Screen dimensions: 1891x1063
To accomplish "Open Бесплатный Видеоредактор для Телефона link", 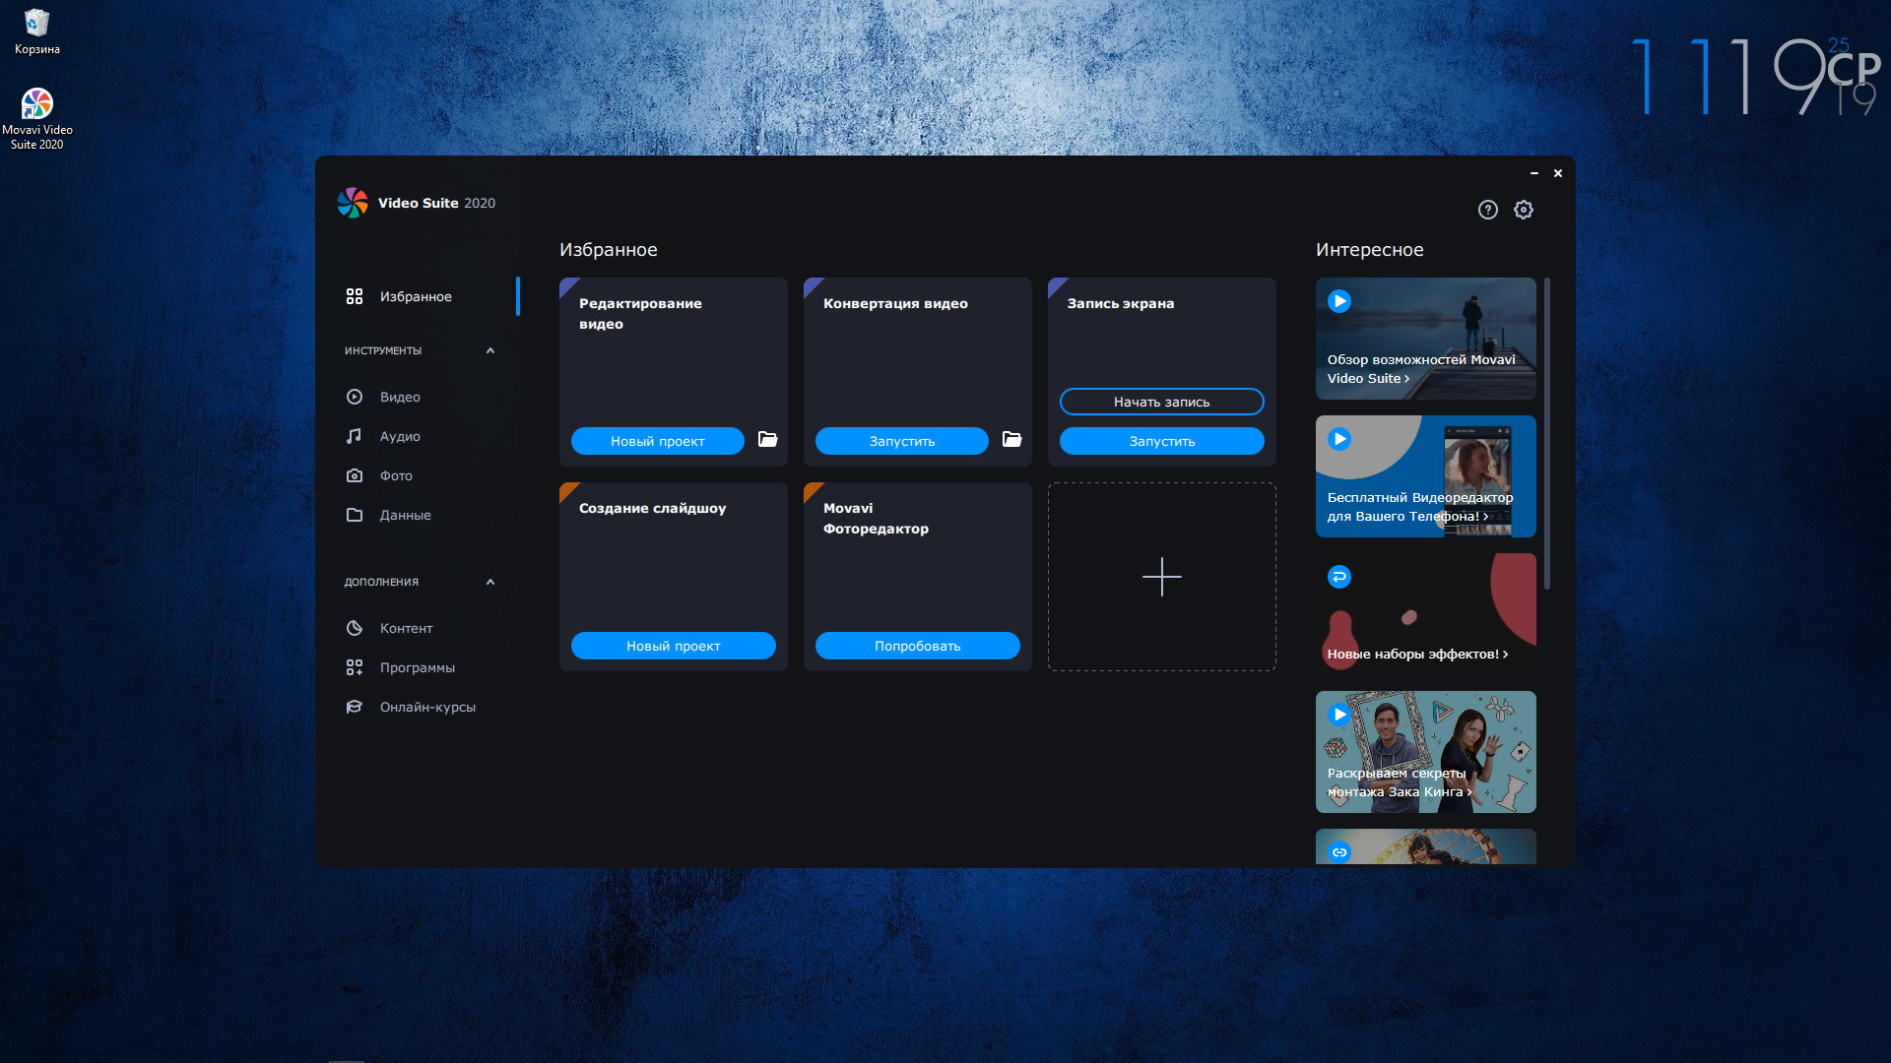I will point(1419,507).
